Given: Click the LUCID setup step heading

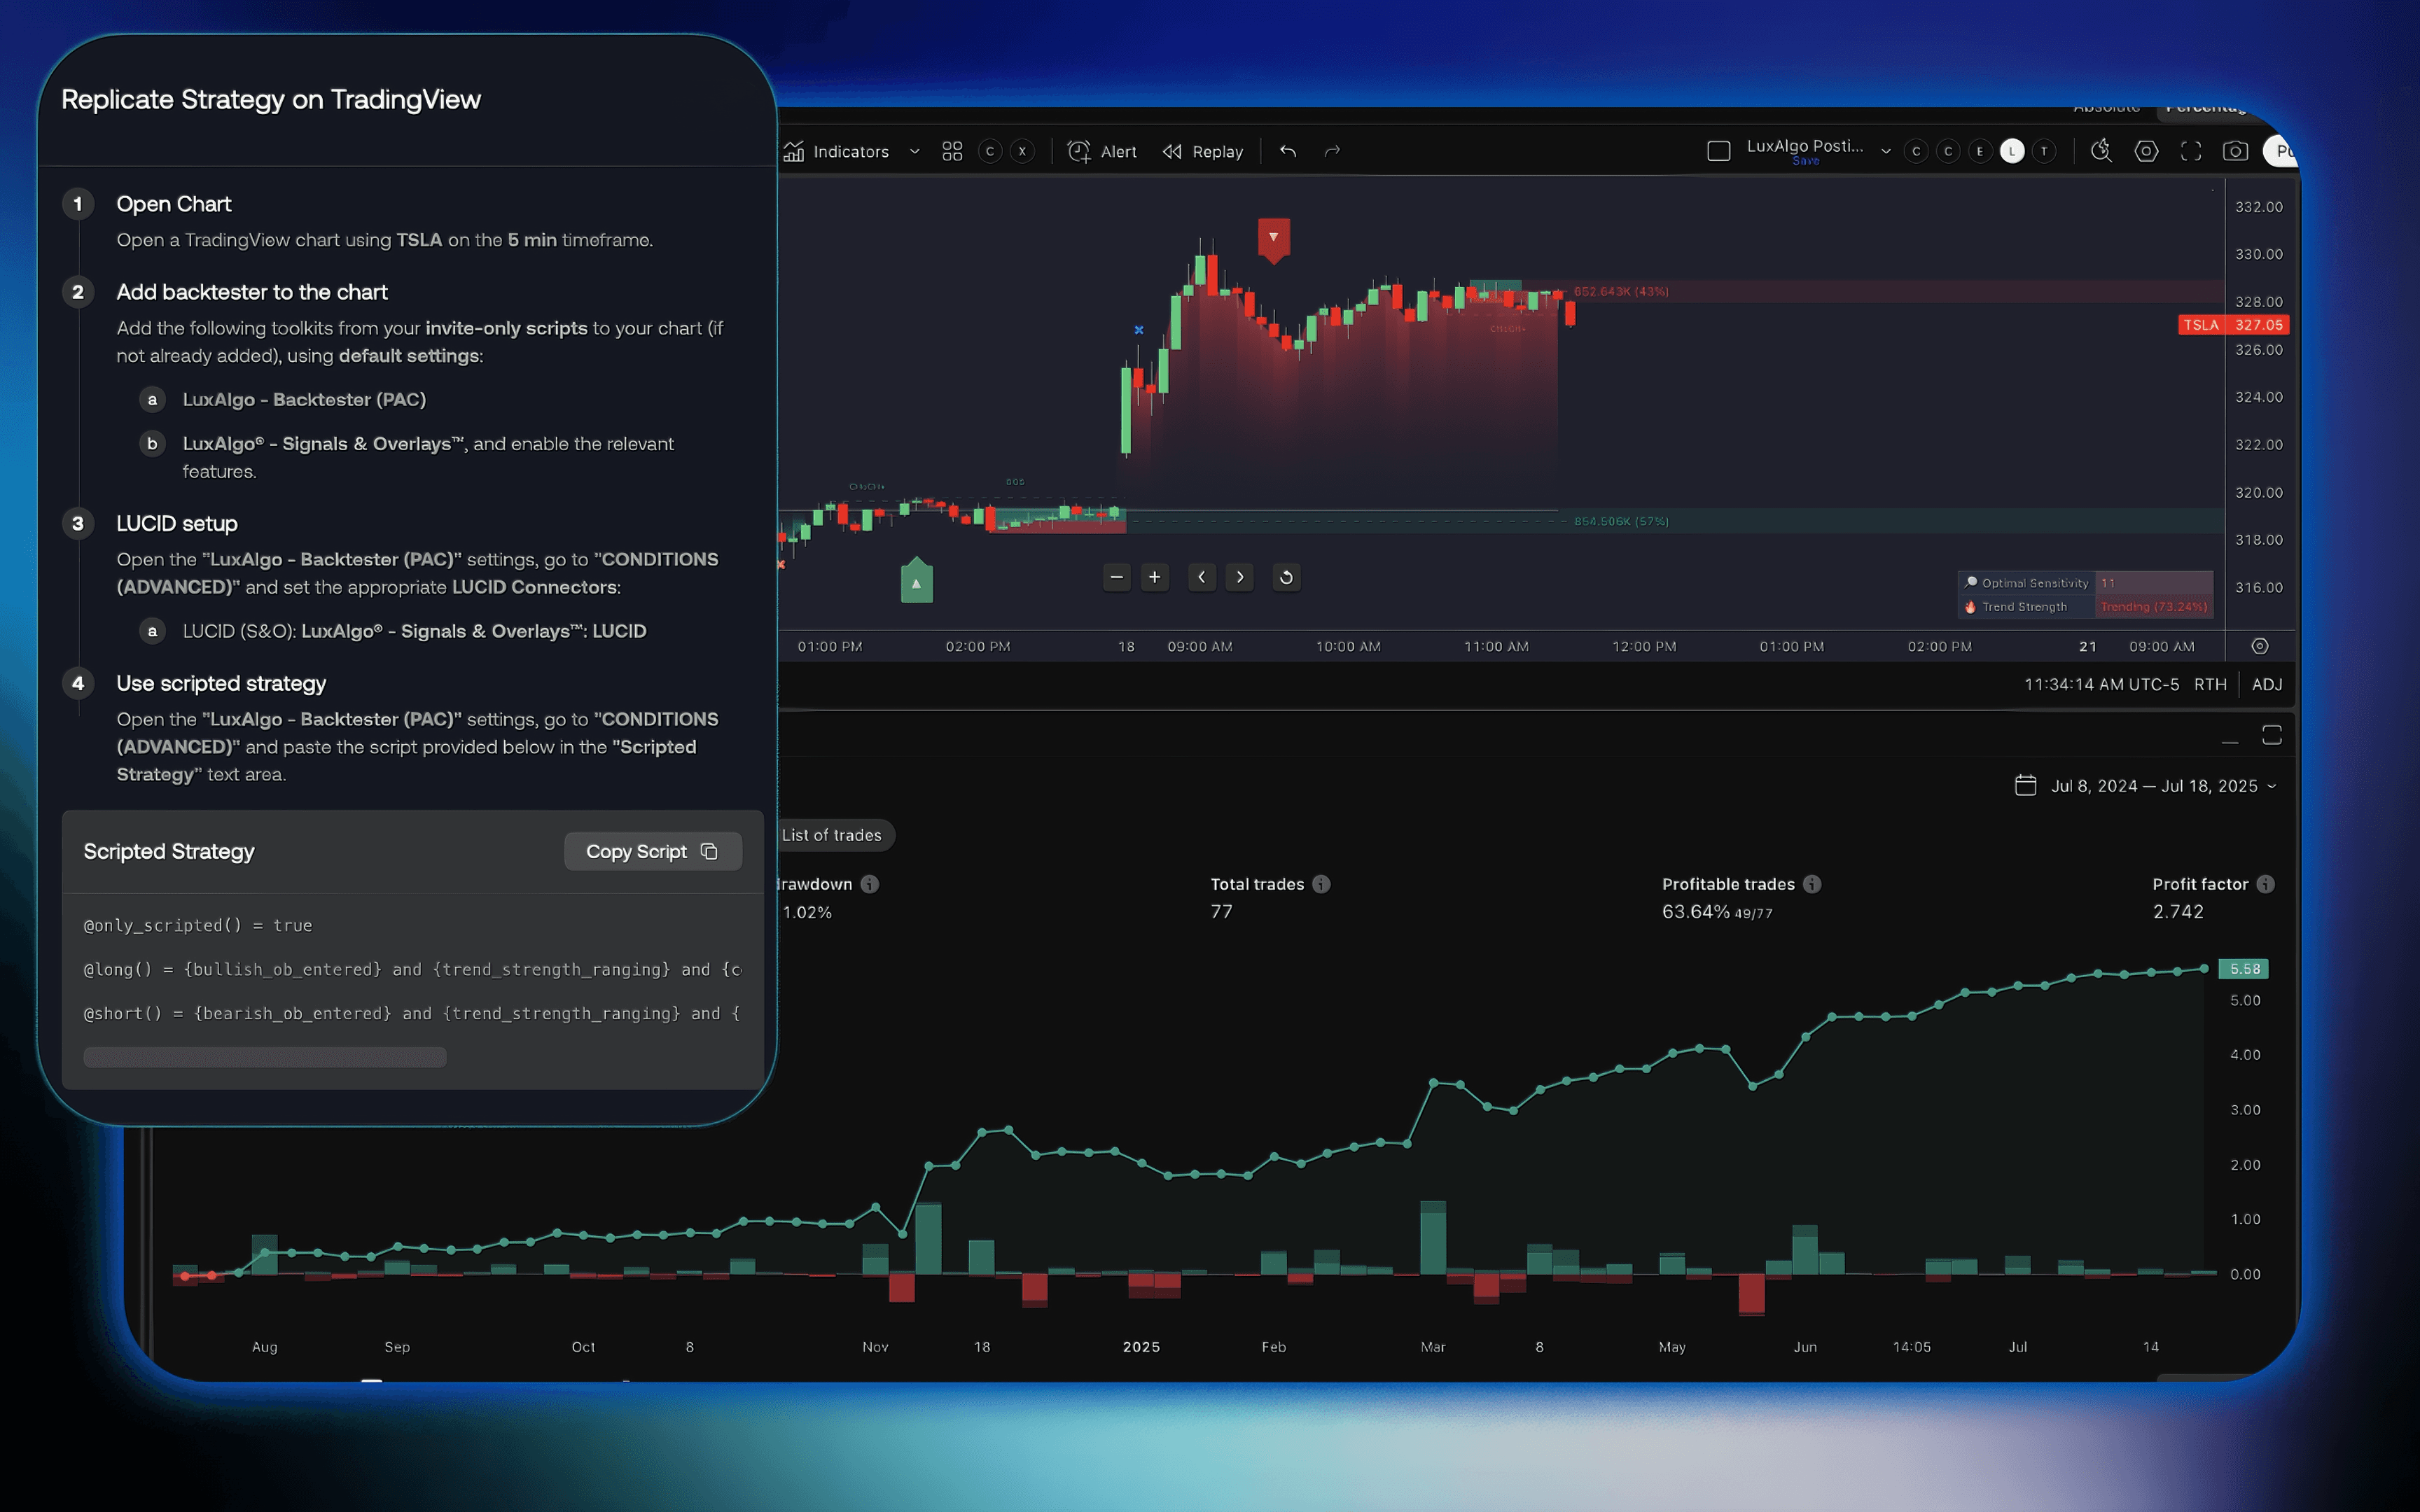Looking at the screenshot, I should click(177, 524).
